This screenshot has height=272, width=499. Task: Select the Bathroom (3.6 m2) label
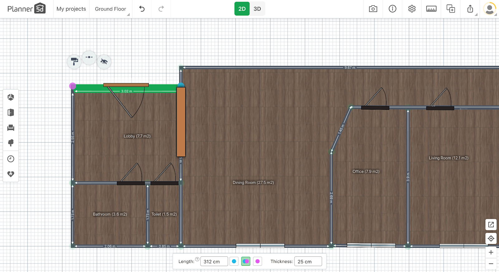(110, 214)
